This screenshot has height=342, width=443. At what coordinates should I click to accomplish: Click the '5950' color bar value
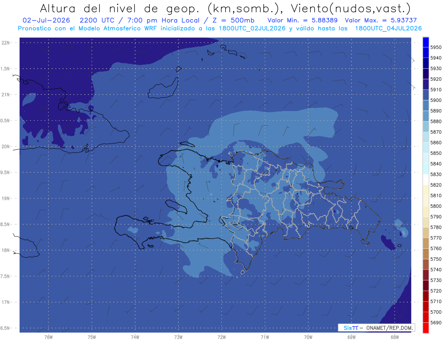click(436, 47)
